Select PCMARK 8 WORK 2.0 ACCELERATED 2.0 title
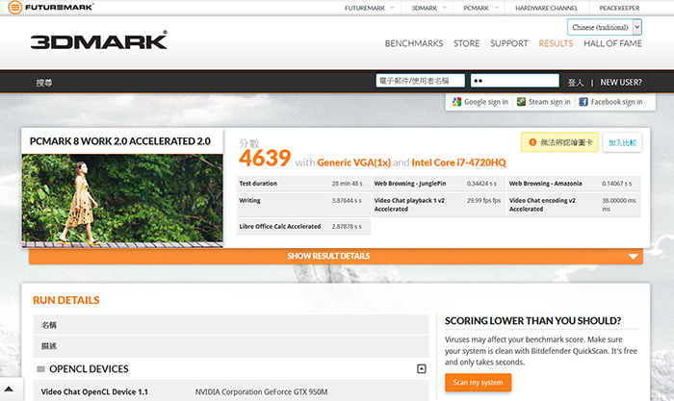This screenshot has height=401, width=674. [120, 141]
